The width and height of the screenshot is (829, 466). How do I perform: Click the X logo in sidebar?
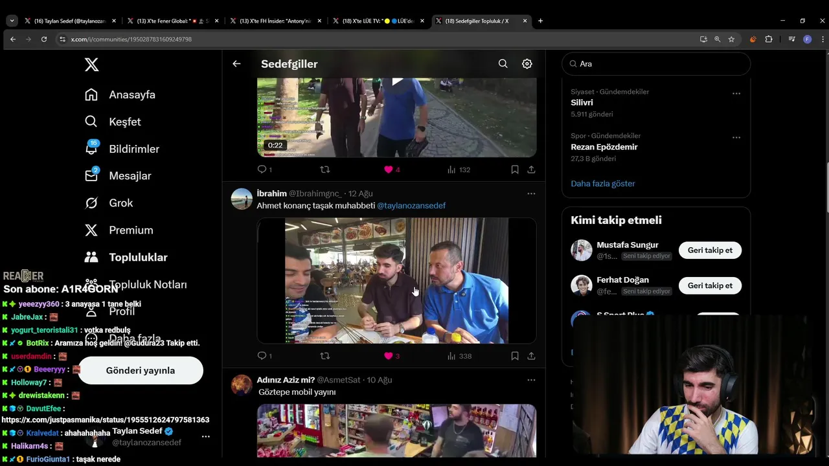point(91,65)
